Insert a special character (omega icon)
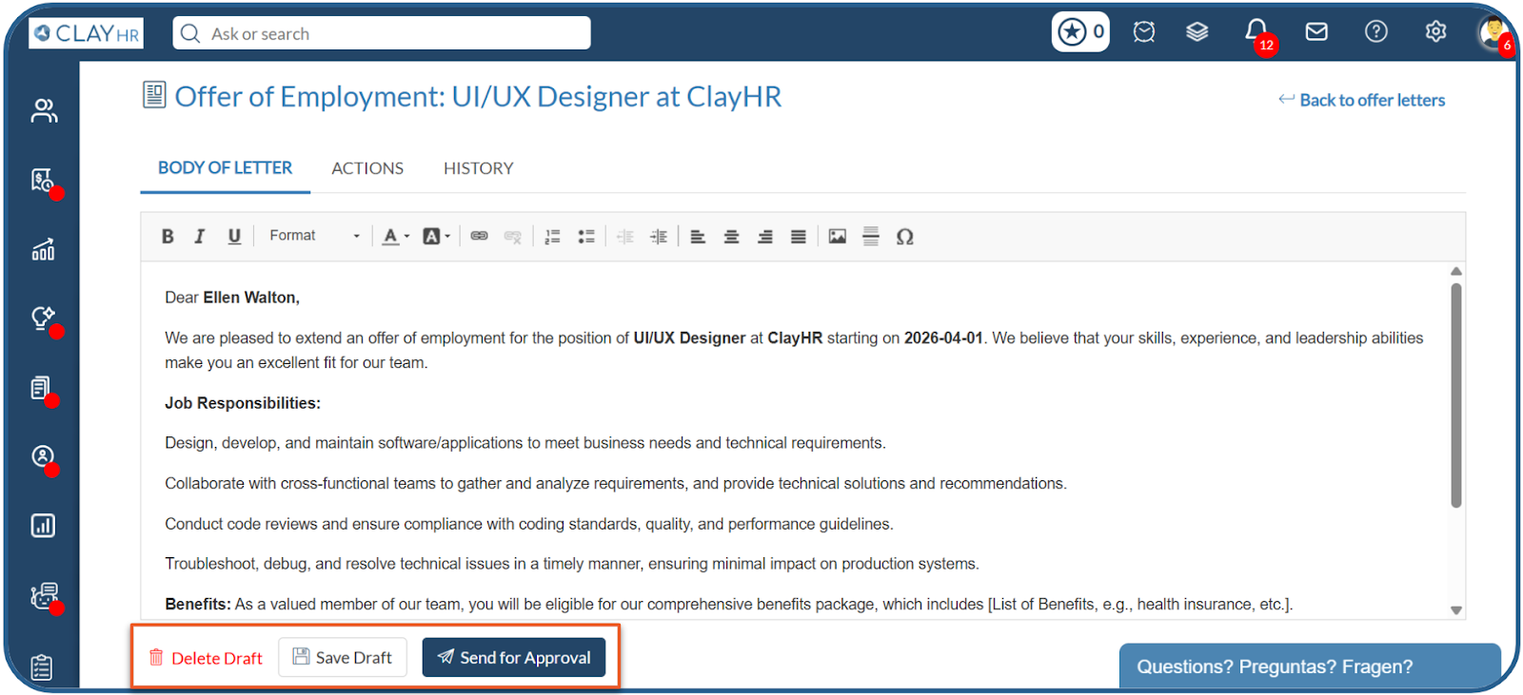Viewport: 1523px width, 695px height. point(905,237)
